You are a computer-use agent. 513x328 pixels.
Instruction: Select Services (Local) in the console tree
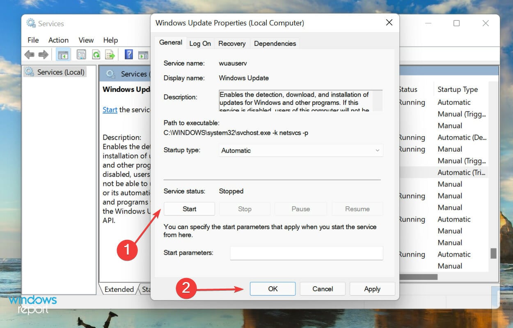(55, 72)
